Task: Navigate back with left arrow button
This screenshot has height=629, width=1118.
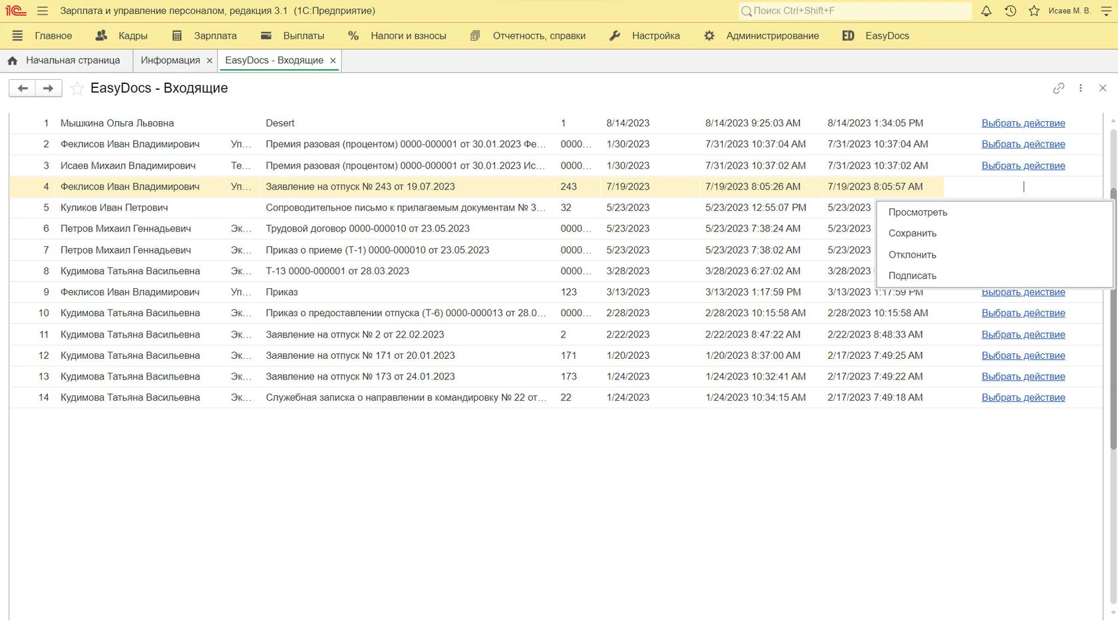Action: pyautogui.click(x=23, y=88)
